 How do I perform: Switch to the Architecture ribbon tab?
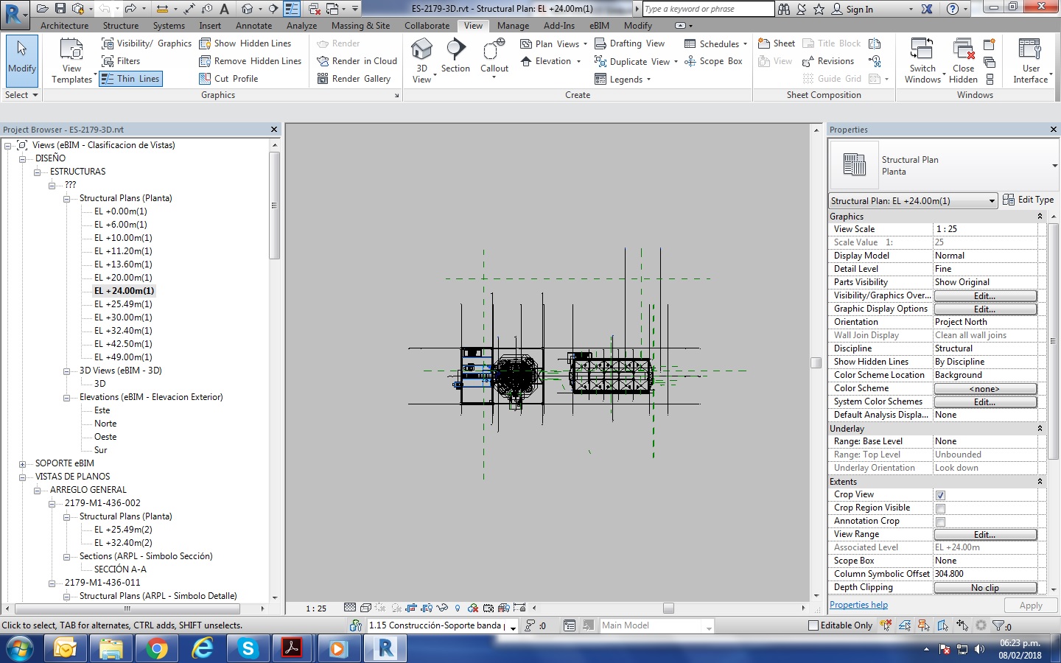pyautogui.click(x=64, y=25)
